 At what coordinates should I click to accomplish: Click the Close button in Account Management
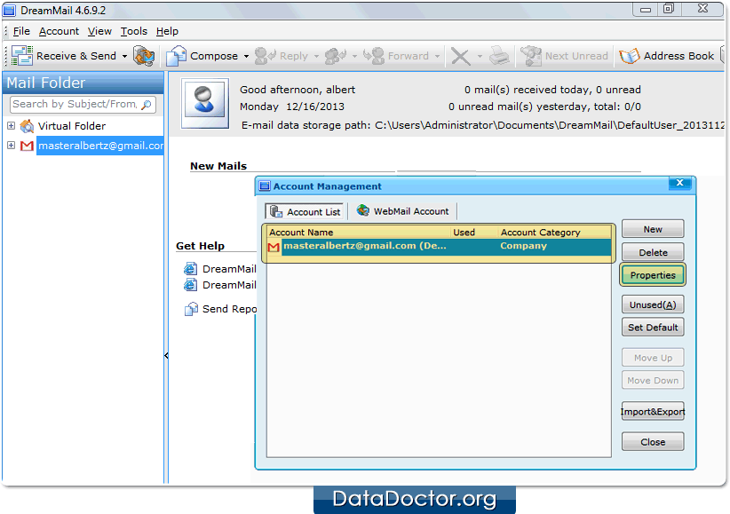(x=653, y=442)
